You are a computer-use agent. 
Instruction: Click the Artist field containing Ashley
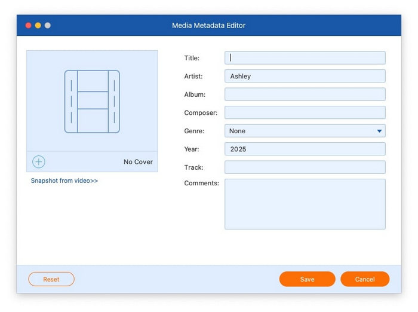point(305,77)
